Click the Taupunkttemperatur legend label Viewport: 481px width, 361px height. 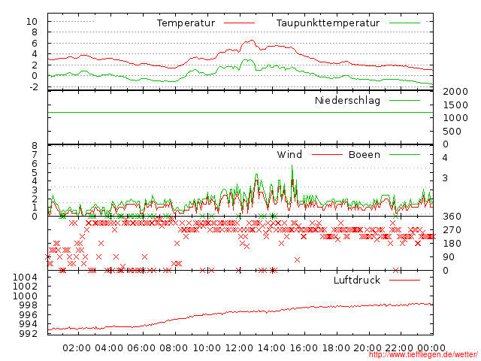click(328, 23)
